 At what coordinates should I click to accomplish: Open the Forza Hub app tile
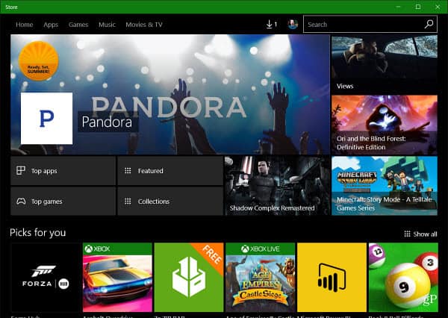[x=46, y=278]
